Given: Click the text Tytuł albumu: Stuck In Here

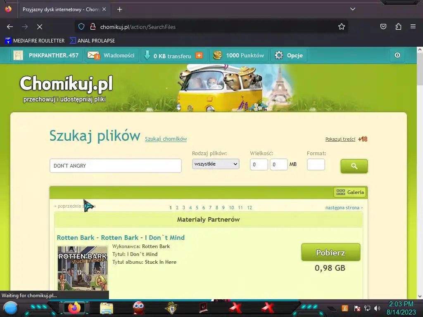Looking at the screenshot, I should [x=144, y=262].
